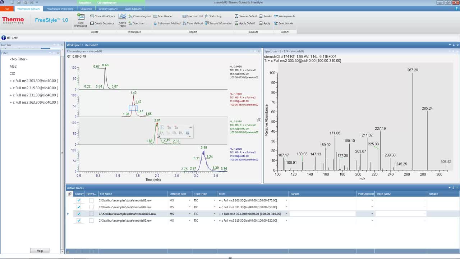
Task: Open the Scan Header report
Action: click(x=163, y=16)
